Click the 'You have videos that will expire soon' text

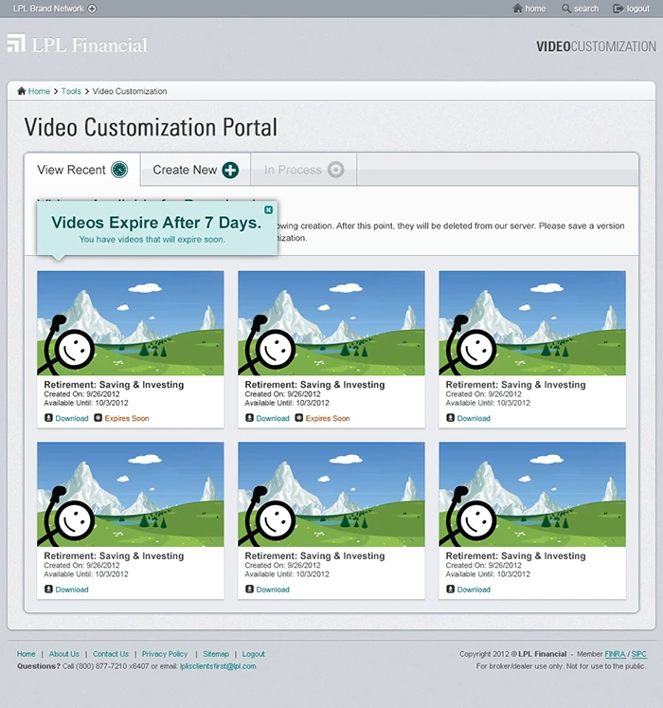152,239
